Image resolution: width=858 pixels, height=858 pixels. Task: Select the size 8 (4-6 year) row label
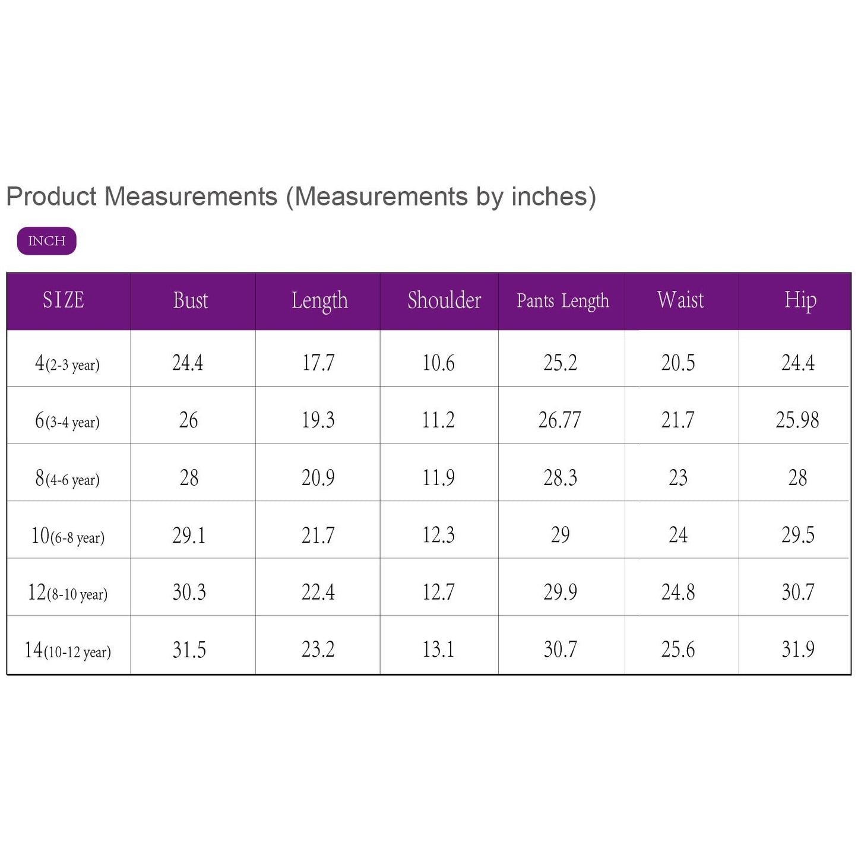pyautogui.click(x=67, y=479)
